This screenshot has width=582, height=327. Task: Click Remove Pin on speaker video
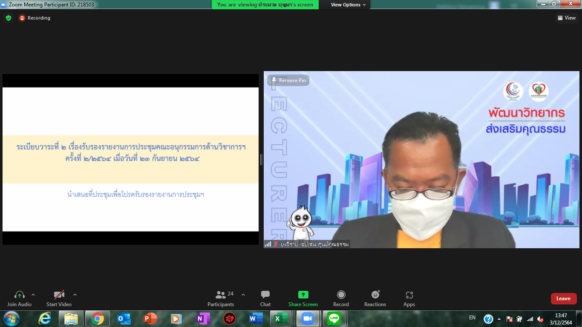point(288,80)
